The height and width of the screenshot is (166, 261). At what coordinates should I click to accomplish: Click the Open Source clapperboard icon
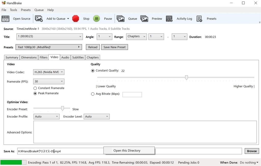(x=5, y=19)
